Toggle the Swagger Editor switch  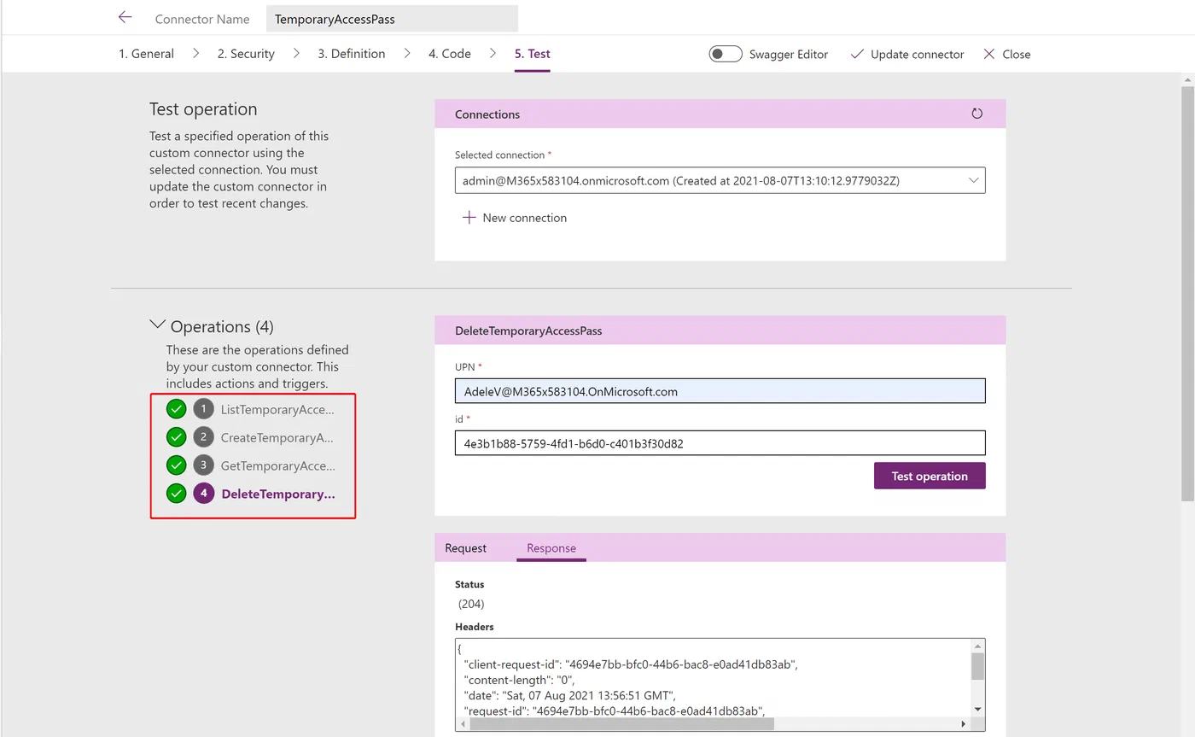pos(726,54)
